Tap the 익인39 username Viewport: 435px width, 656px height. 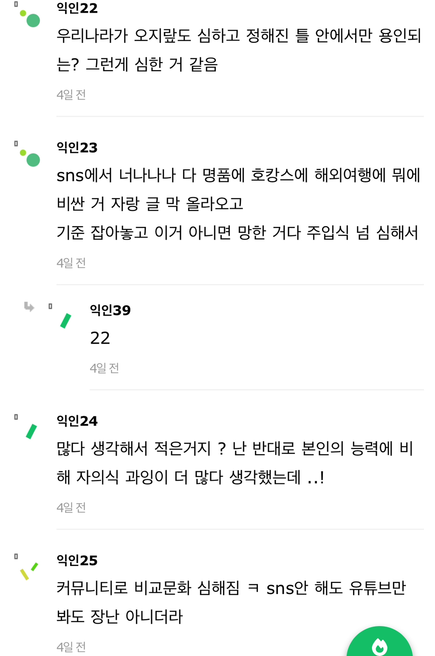(110, 310)
